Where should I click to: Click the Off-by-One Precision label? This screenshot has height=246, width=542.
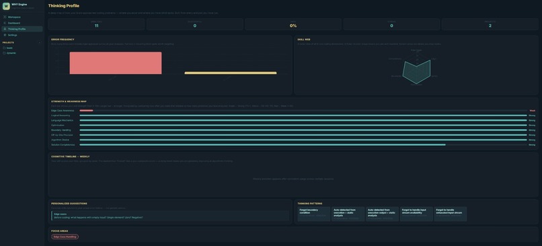(x=63, y=135)
